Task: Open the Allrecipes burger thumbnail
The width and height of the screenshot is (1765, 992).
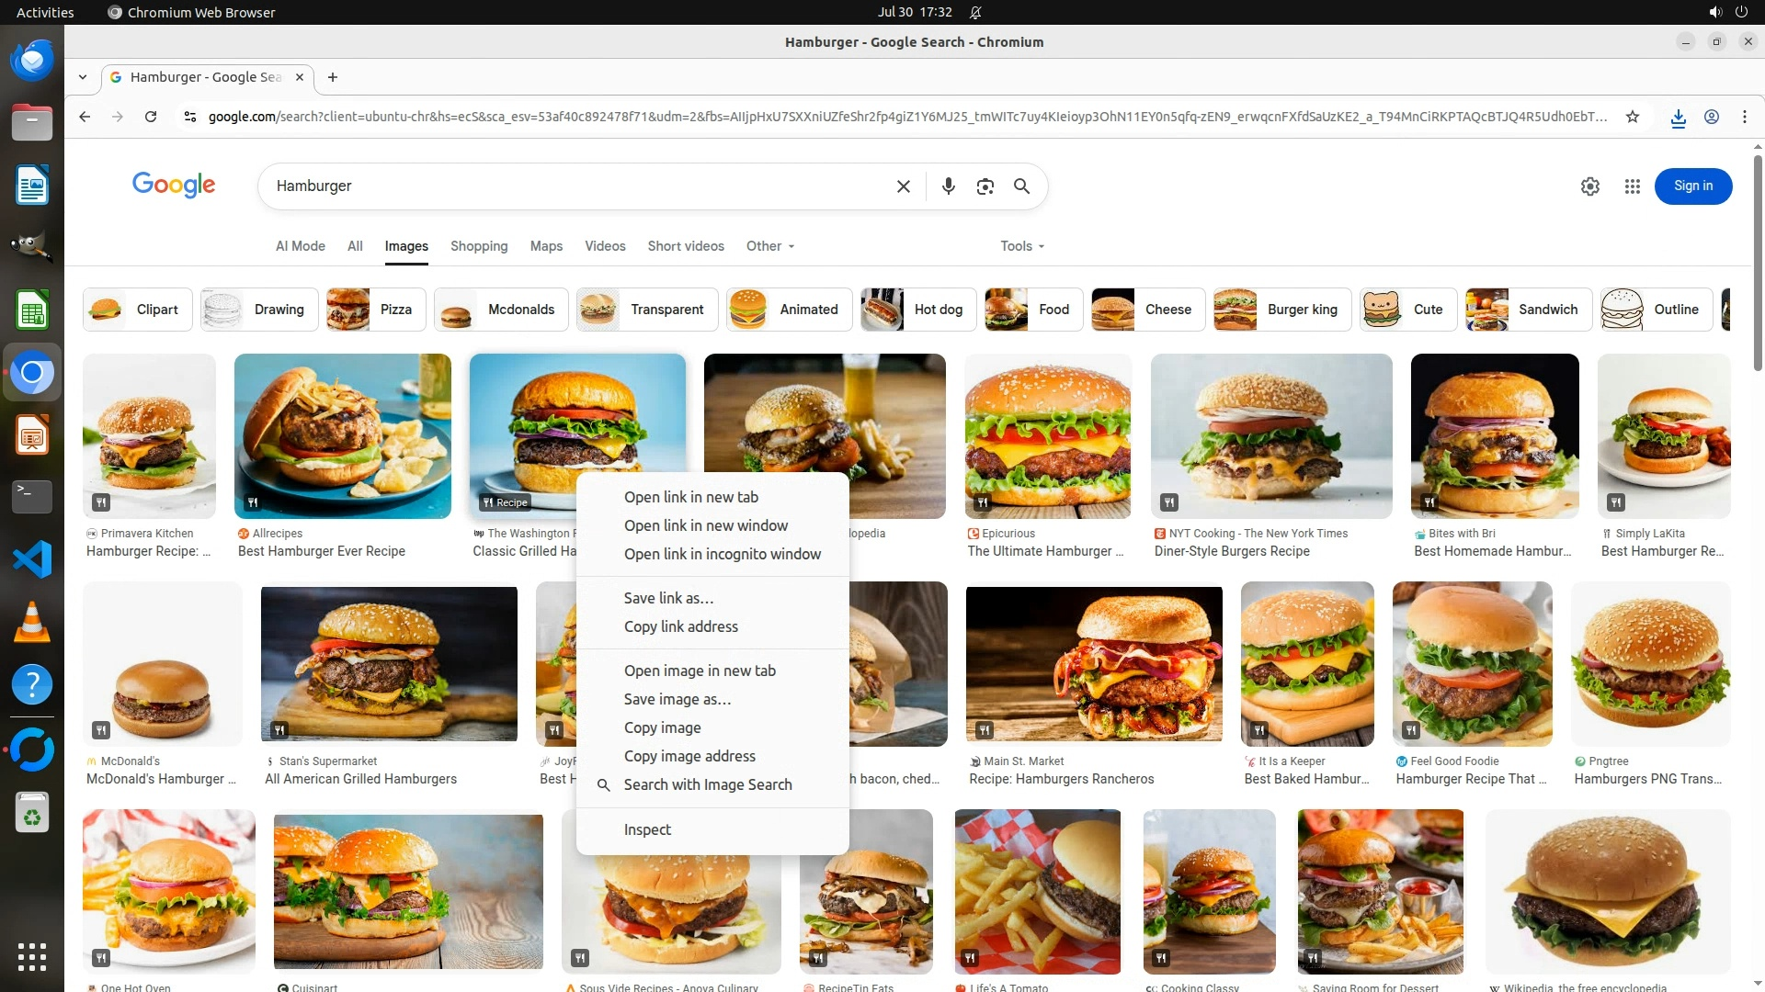Action: pyautogui.click(x=342, y=436)
